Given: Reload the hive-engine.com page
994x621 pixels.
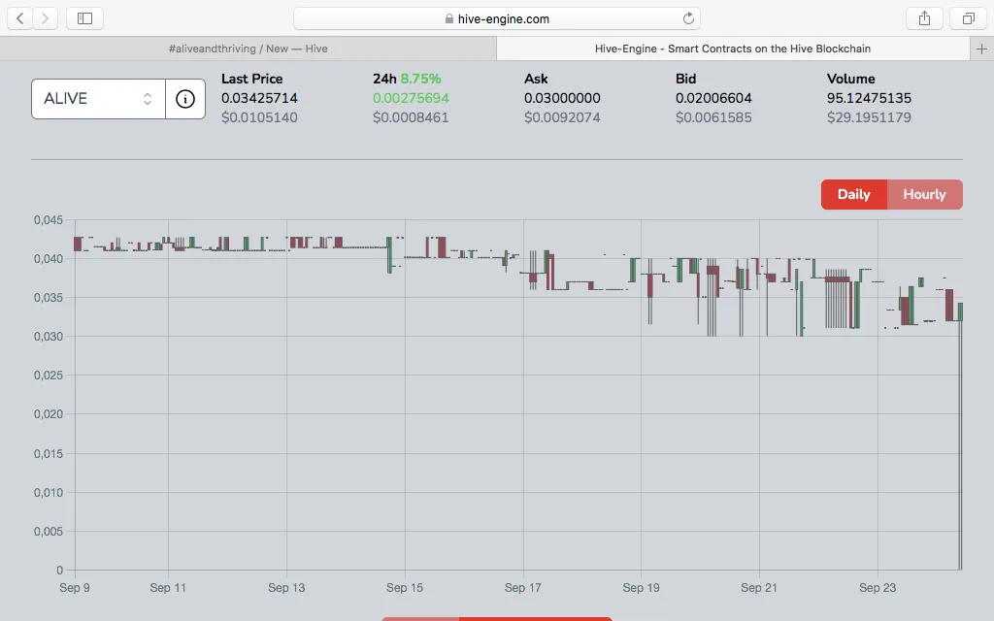Looking at the screenshot, I should point(688,18).
